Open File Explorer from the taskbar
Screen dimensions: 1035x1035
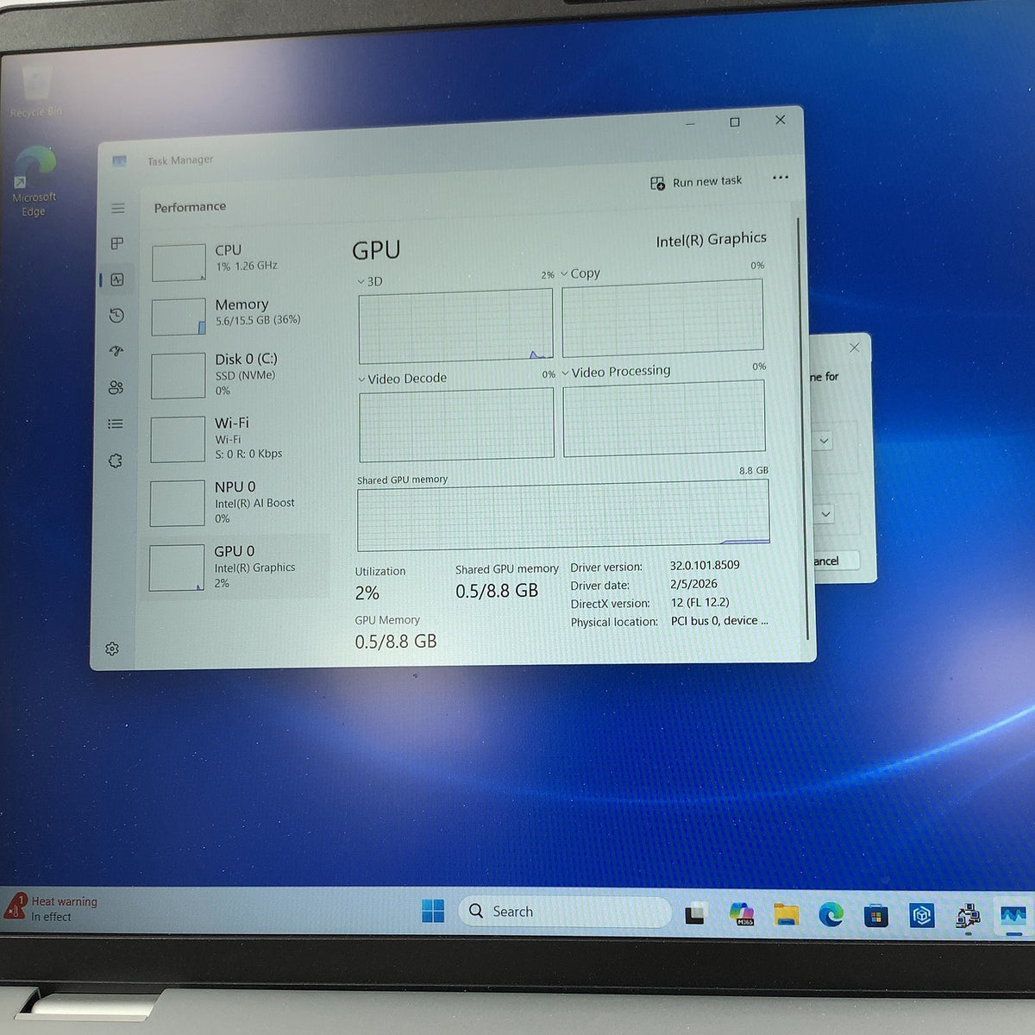pos(786,914)
